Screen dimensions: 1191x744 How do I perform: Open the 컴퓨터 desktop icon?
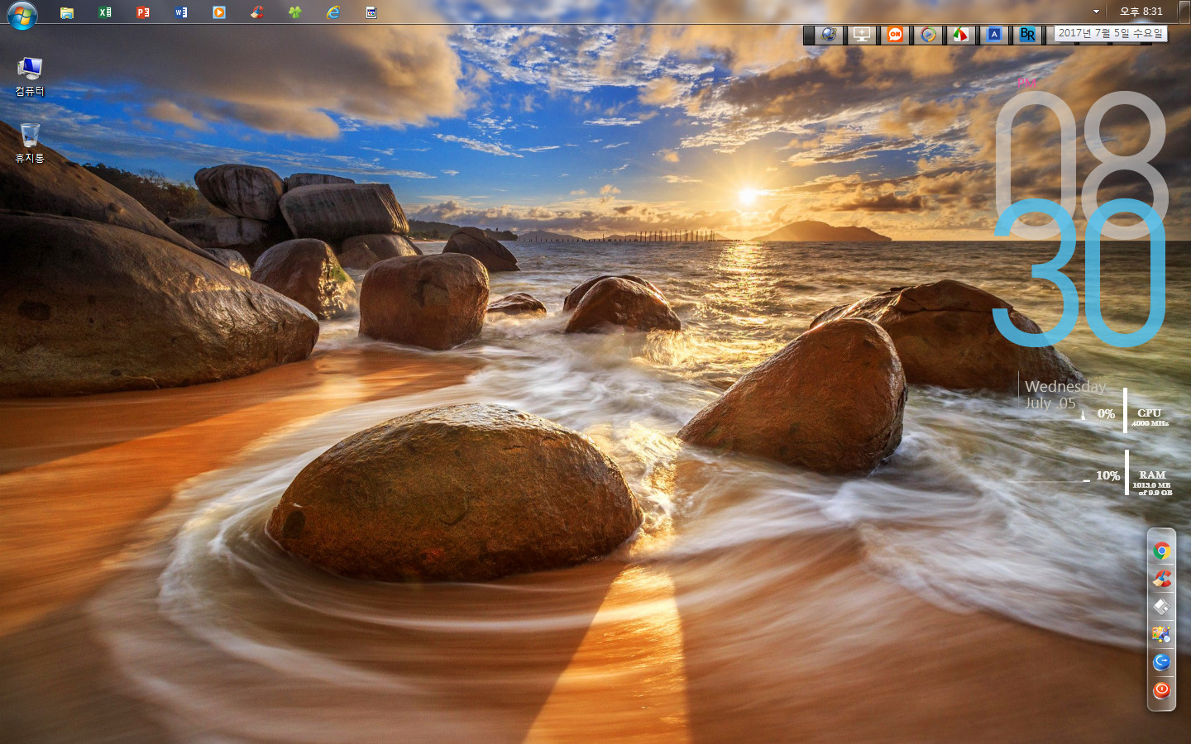(30, 77)
